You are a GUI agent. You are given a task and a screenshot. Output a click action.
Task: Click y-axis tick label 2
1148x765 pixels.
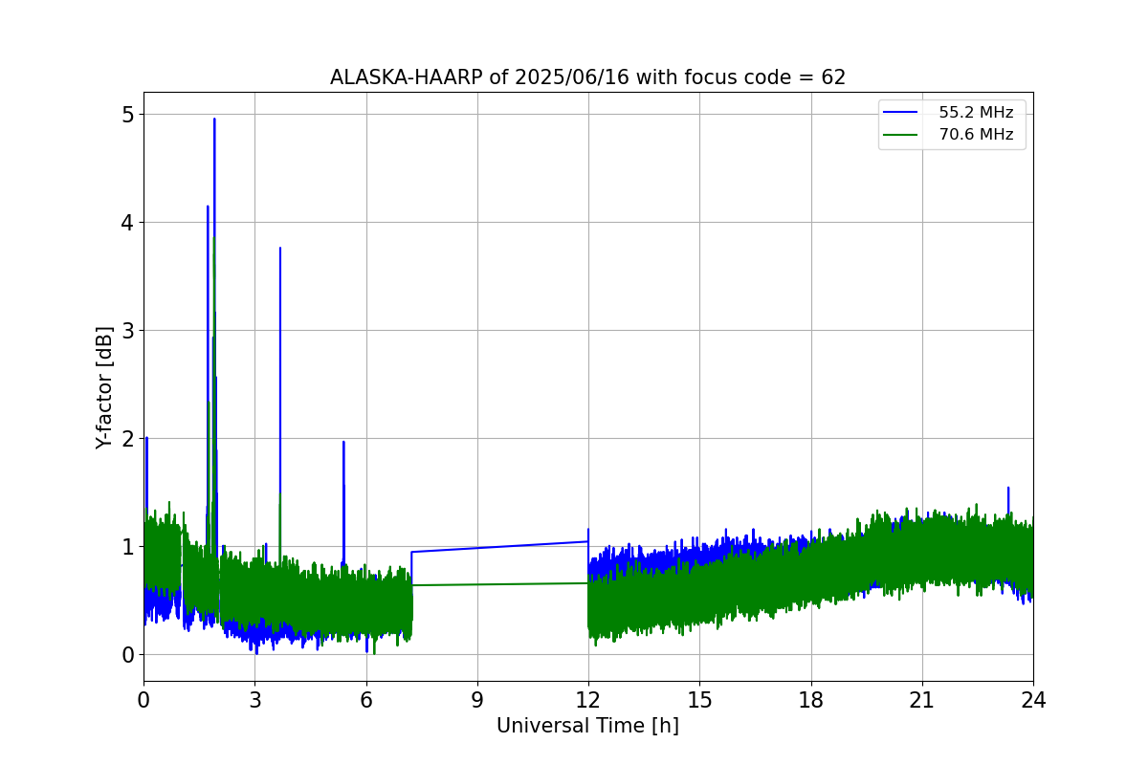click(x=127, y=438)
